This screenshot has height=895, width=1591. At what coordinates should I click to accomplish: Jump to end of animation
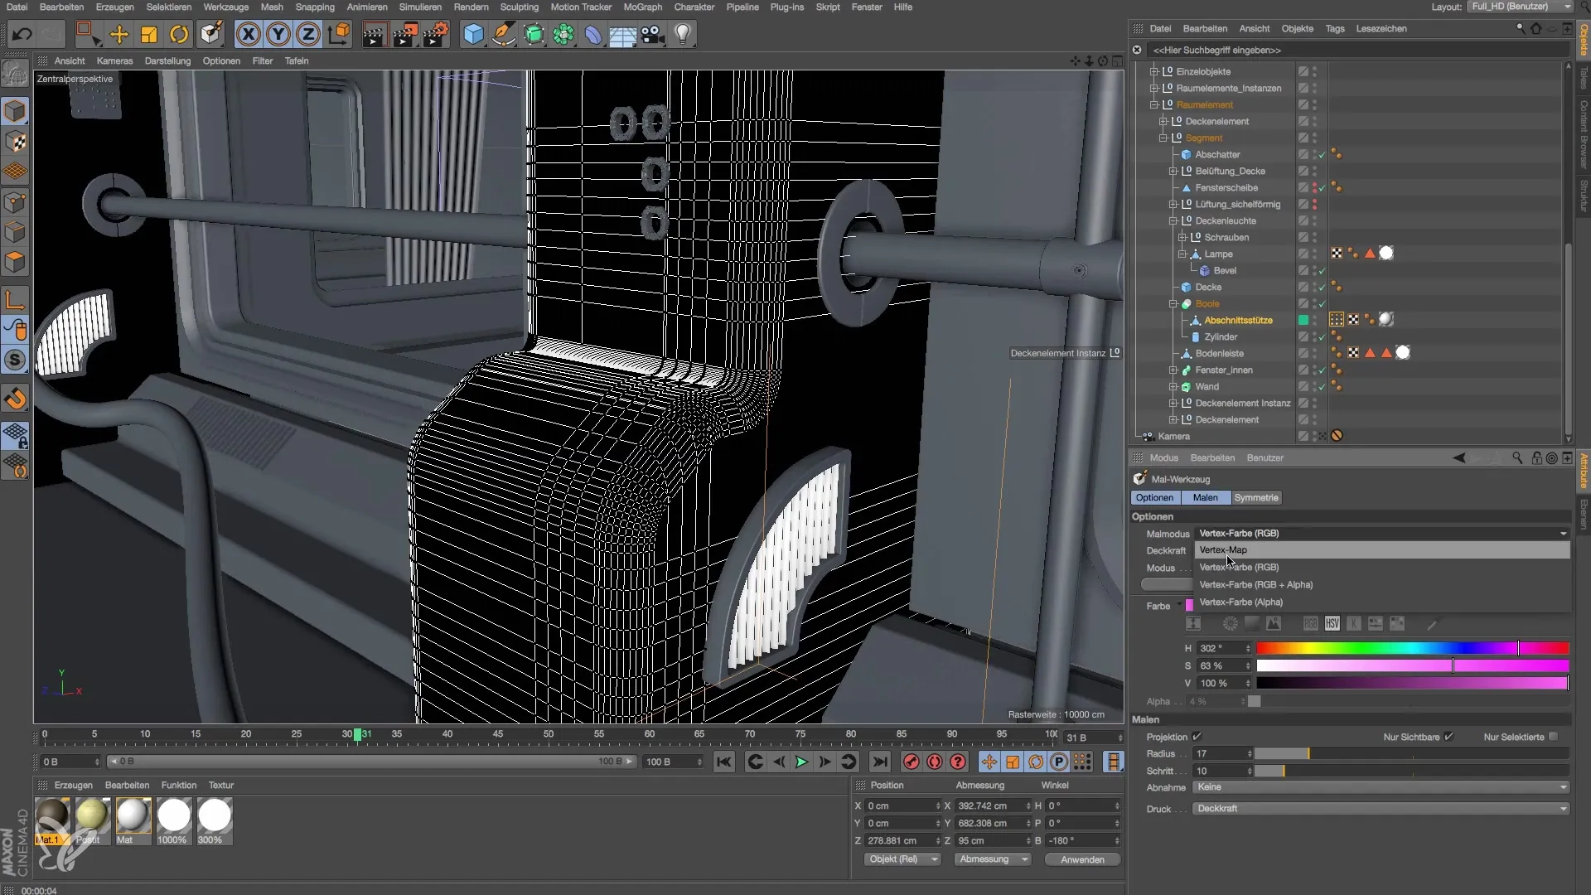click(x=880, y=762)
